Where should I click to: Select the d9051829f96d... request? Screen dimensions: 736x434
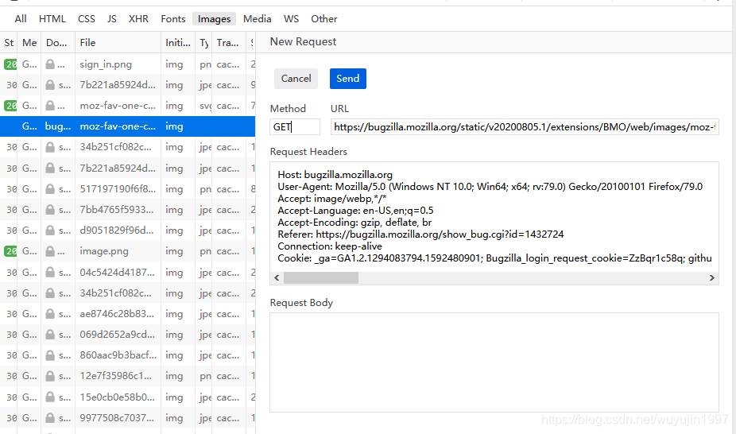(x=128, y=231)
